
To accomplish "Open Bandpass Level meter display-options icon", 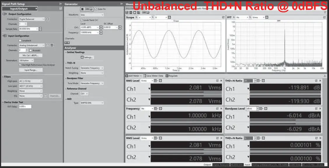I will pos(261,109).
